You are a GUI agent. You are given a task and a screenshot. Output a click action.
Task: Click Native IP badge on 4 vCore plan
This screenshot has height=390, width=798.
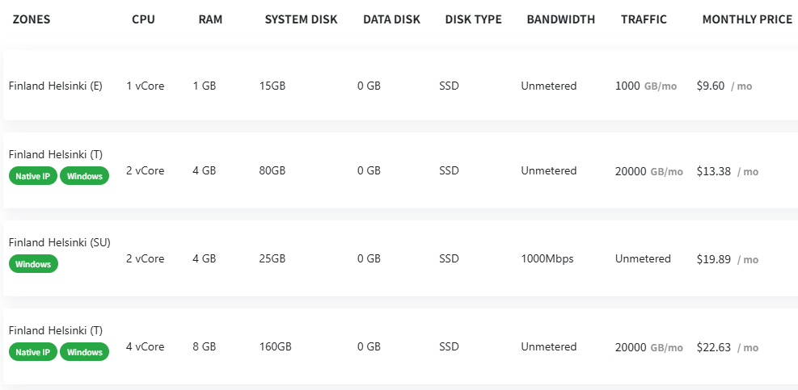tap(33, 352)
